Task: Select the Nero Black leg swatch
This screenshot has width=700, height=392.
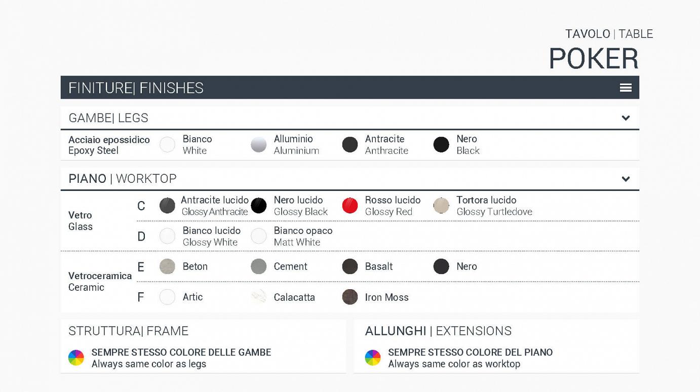Action: click(441, 145)
